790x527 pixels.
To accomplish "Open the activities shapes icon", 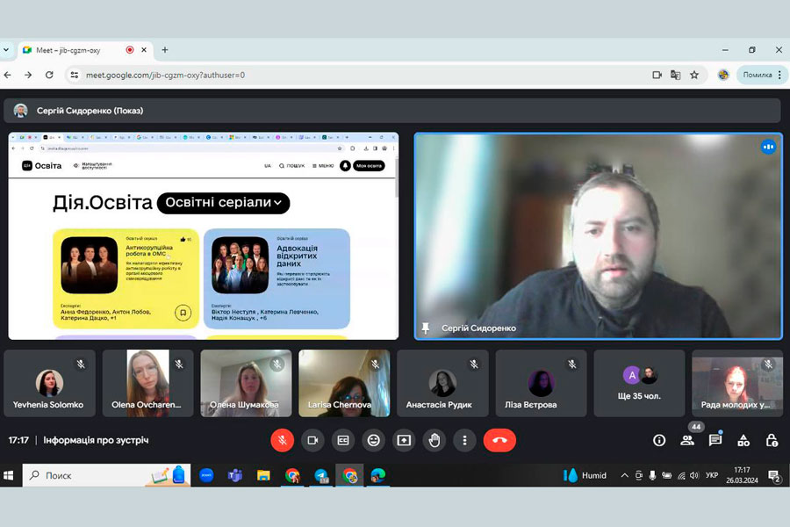I will click(x=743, y=440).
